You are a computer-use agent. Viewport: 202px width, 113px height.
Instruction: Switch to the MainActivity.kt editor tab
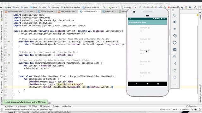click(46, 12)
